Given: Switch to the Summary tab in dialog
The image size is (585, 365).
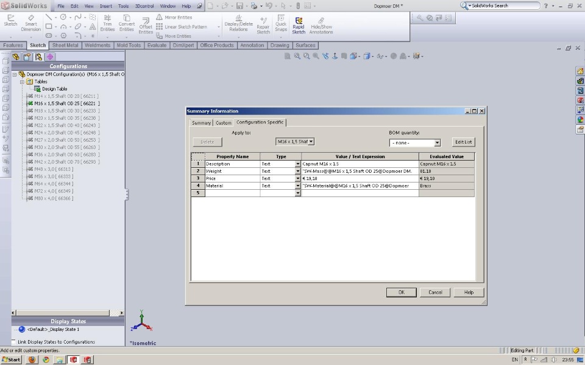Looking at the screenshot, I should (x=202, y=122).
